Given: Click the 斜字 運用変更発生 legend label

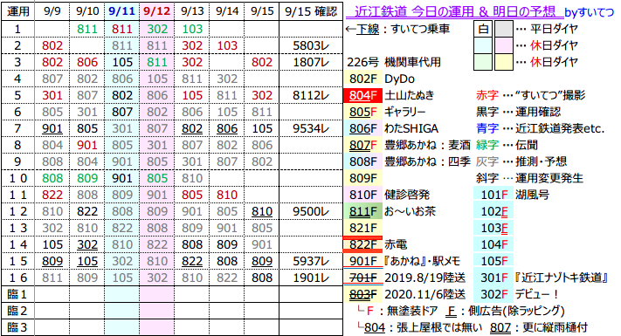Looking at the screenshot, I should [529, 178].
